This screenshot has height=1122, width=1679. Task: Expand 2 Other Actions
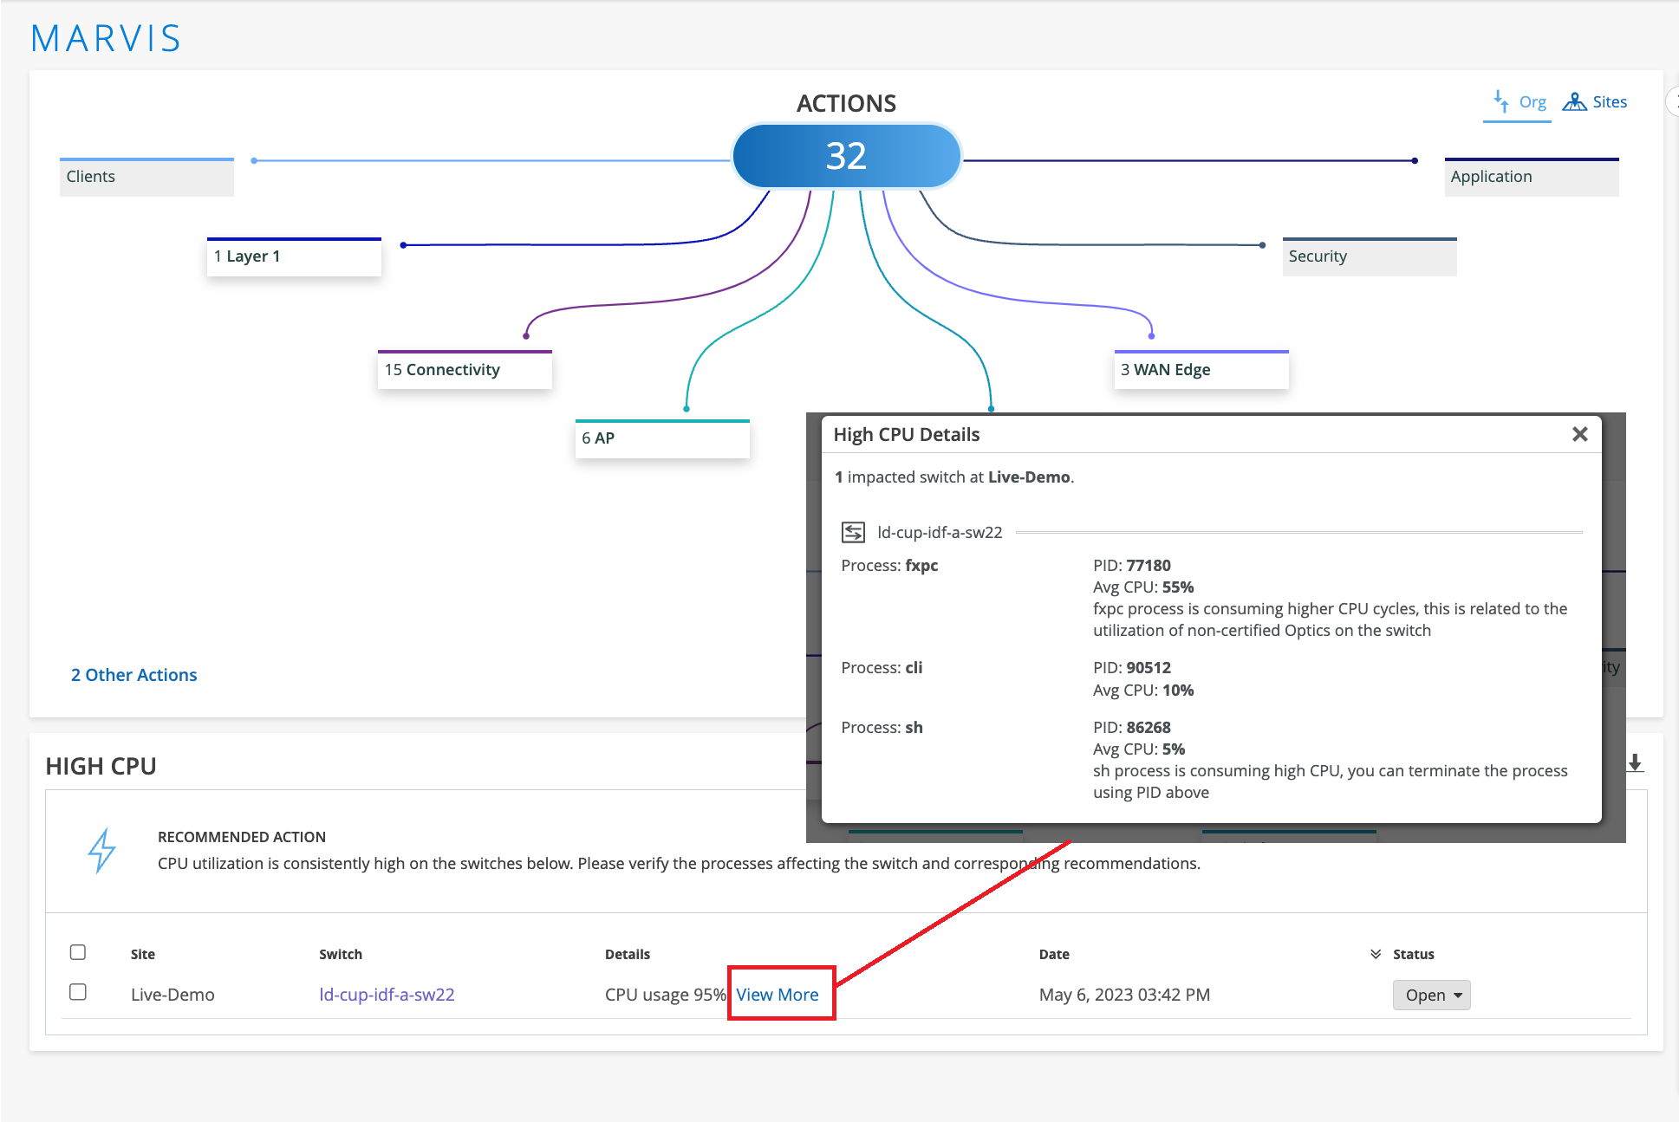134,675
